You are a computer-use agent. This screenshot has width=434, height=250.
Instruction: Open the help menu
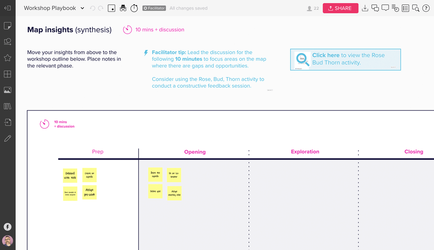[426, 8]
